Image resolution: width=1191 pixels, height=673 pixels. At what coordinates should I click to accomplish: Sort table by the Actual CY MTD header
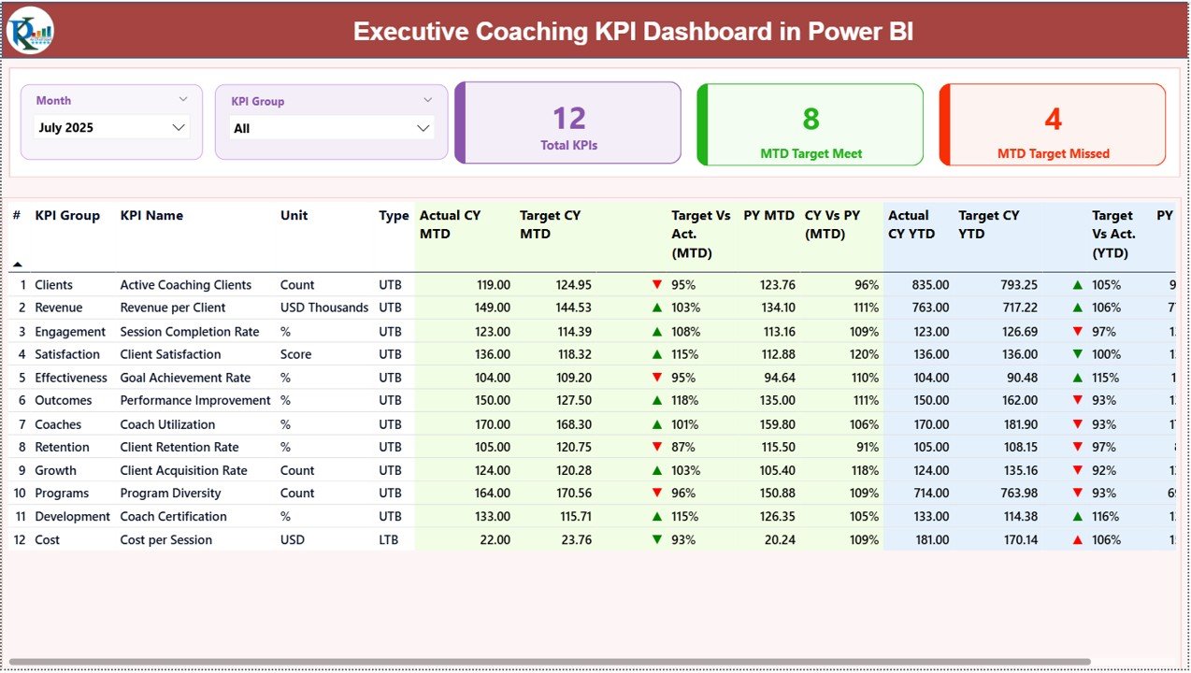pyautogui.click(x=453, y=224)
